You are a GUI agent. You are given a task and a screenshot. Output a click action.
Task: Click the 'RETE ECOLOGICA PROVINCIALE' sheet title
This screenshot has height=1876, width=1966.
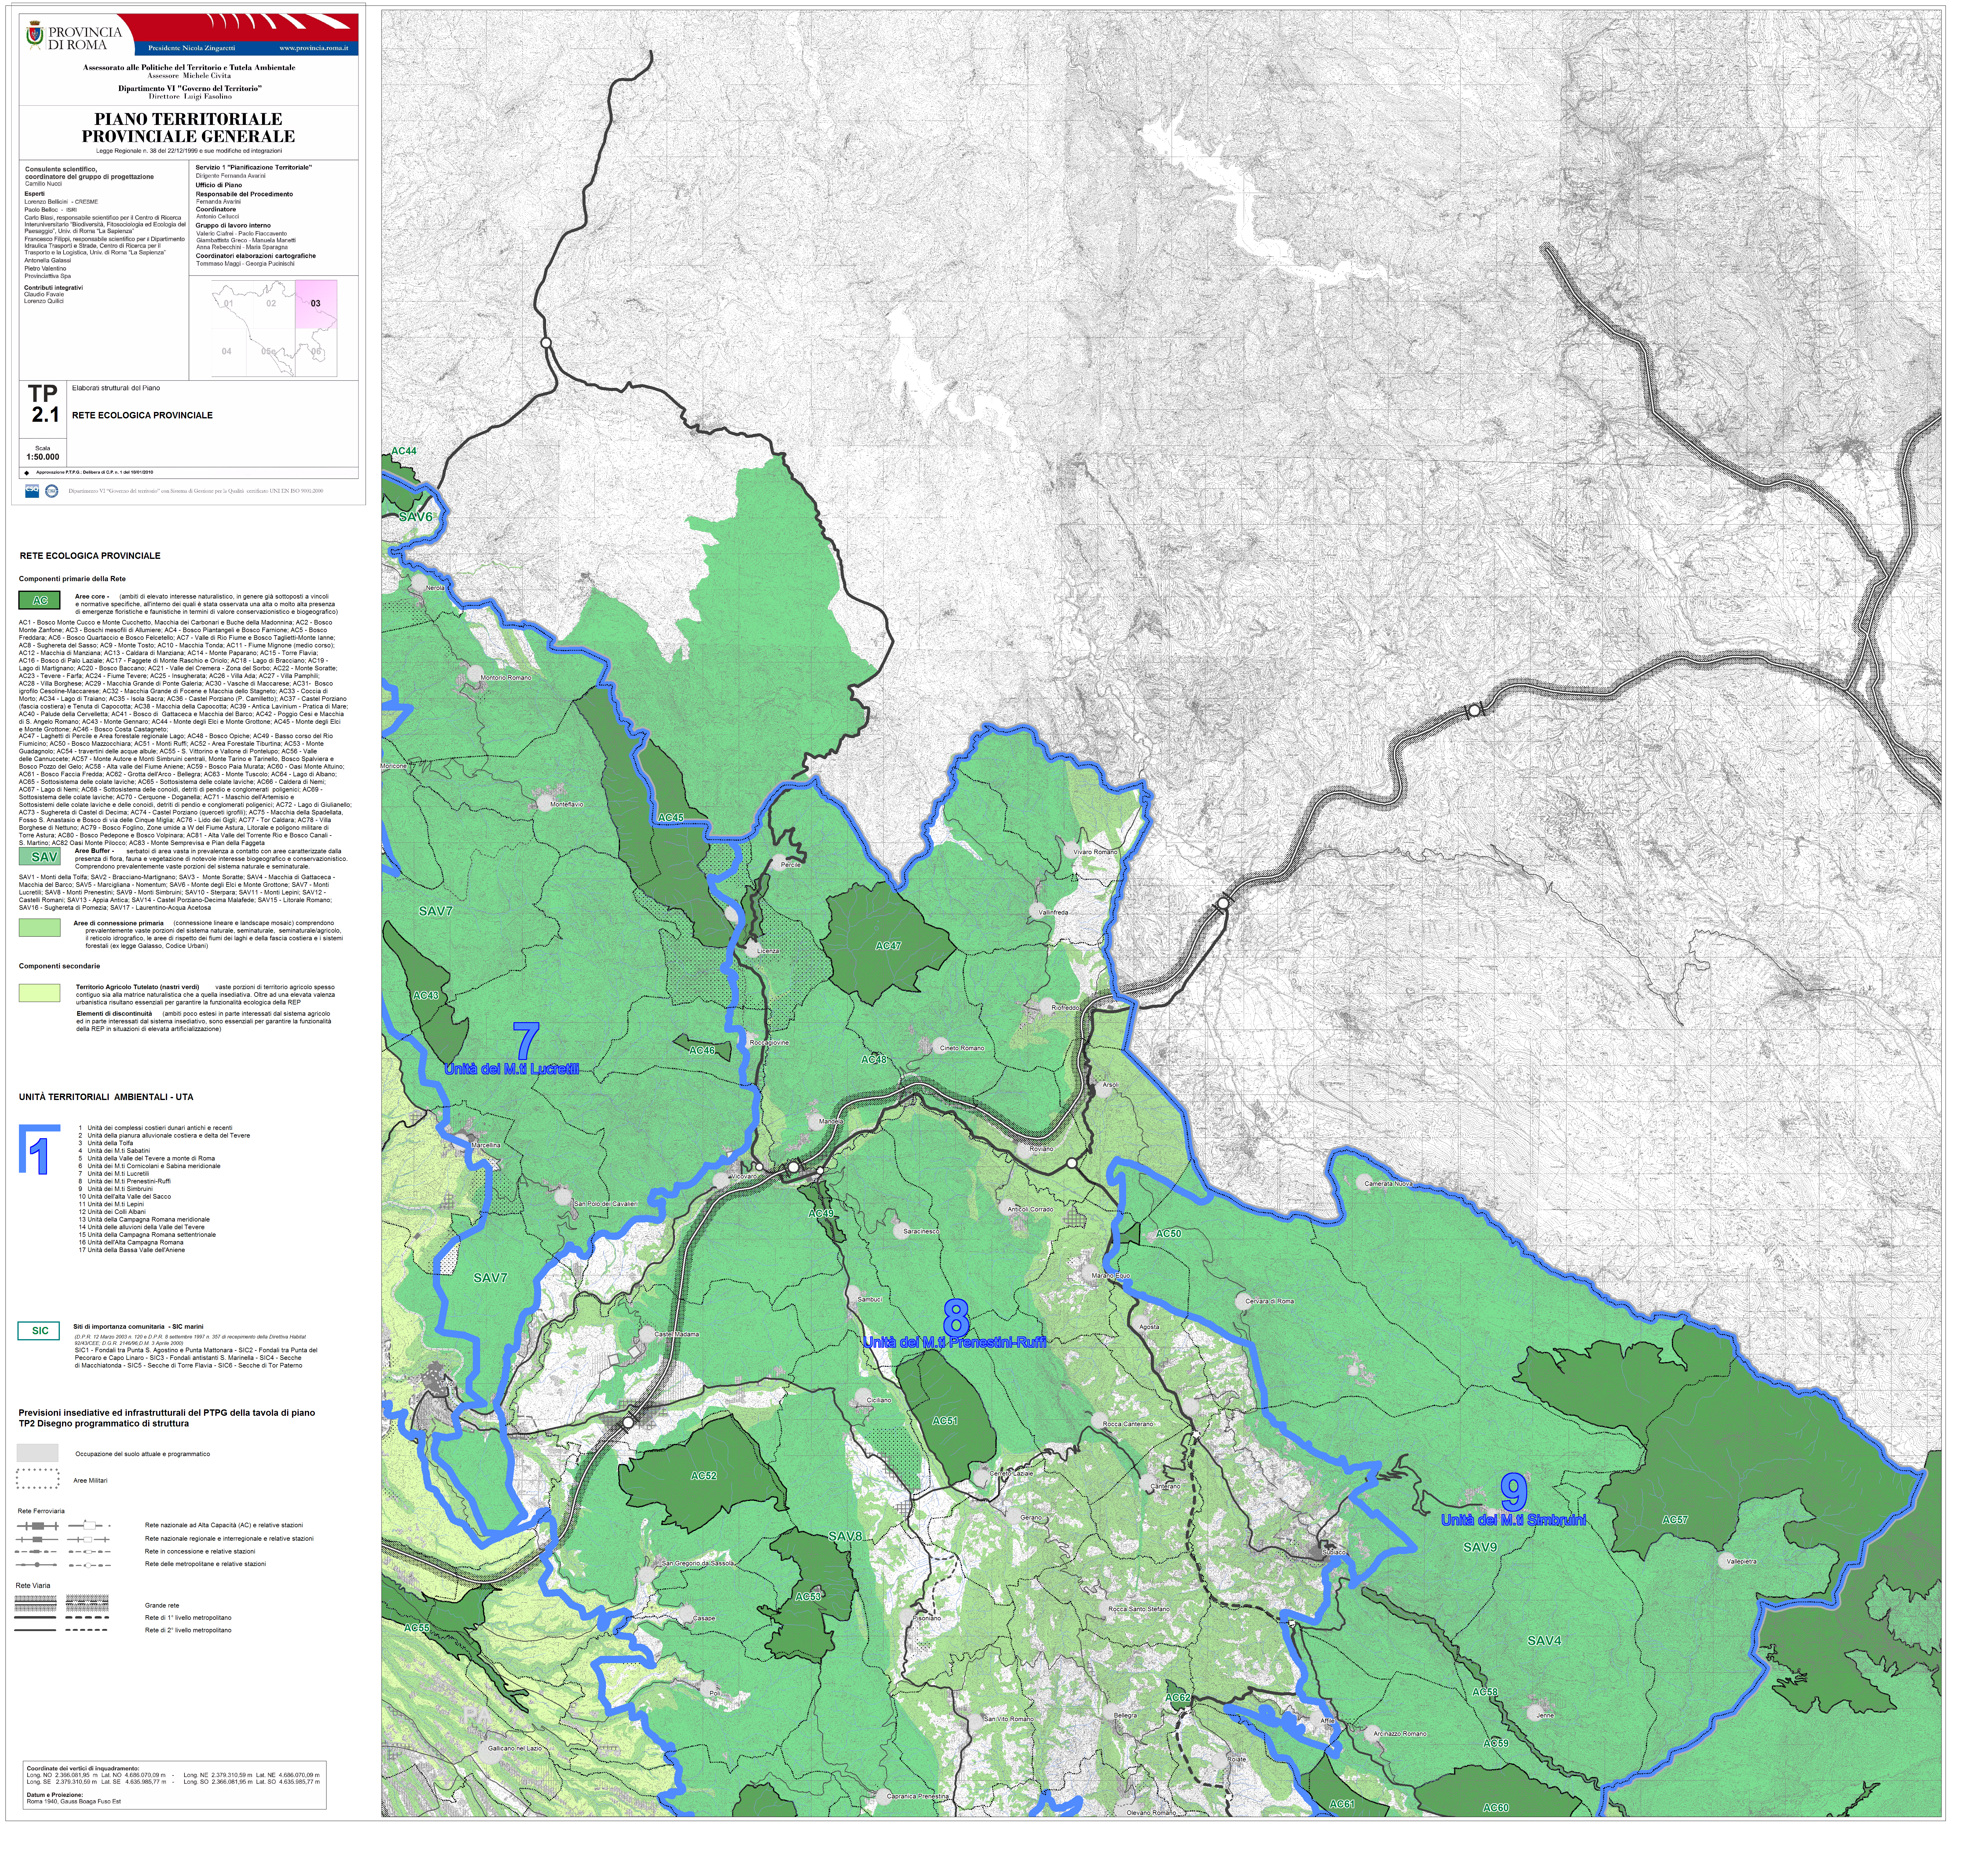[142, 415]
